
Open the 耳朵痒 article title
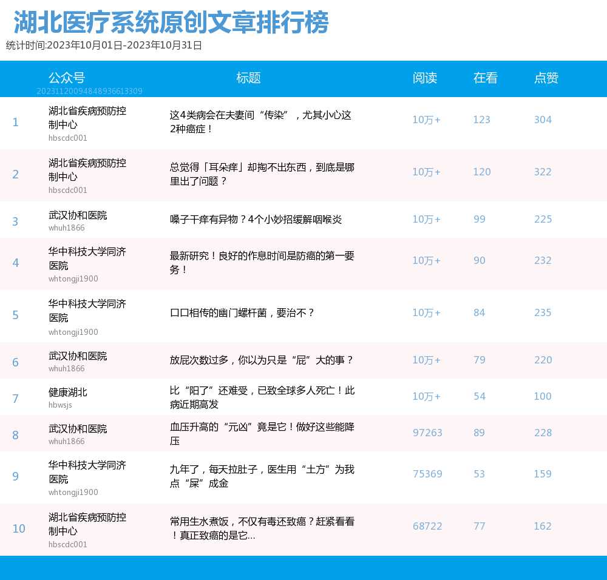[262, 174]
